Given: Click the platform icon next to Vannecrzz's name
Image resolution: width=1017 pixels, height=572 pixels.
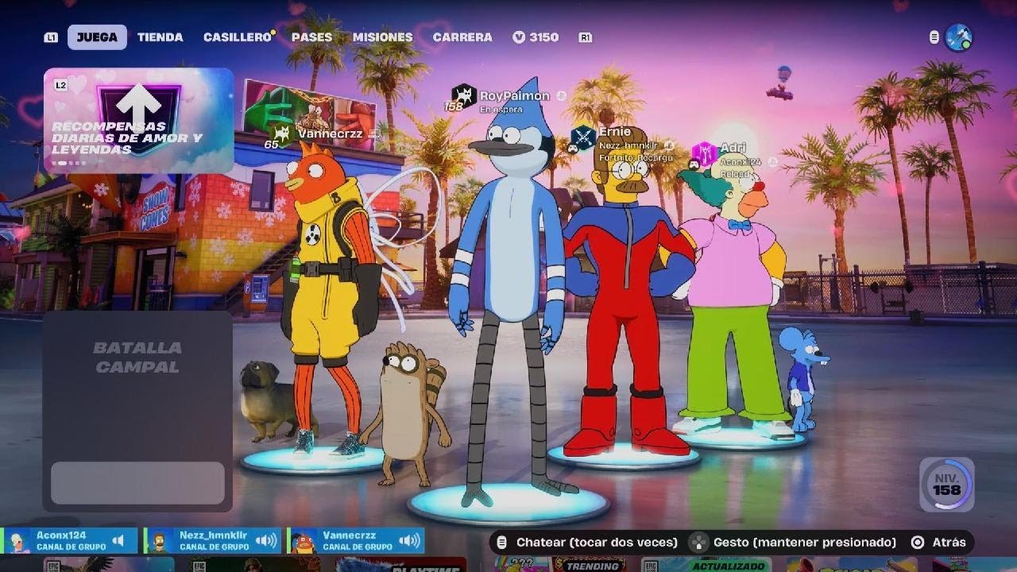Looking at the screenshot, I should point(373,134).
